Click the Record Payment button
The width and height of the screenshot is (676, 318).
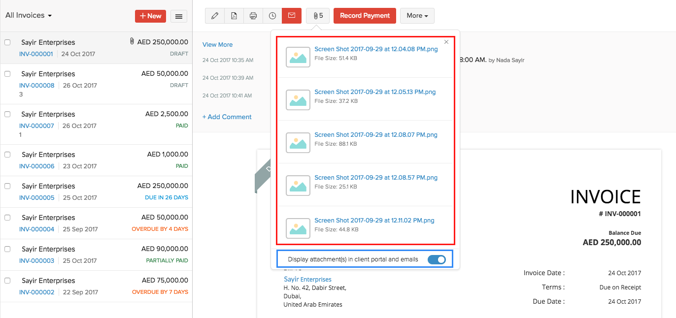(x=365, y=15)
